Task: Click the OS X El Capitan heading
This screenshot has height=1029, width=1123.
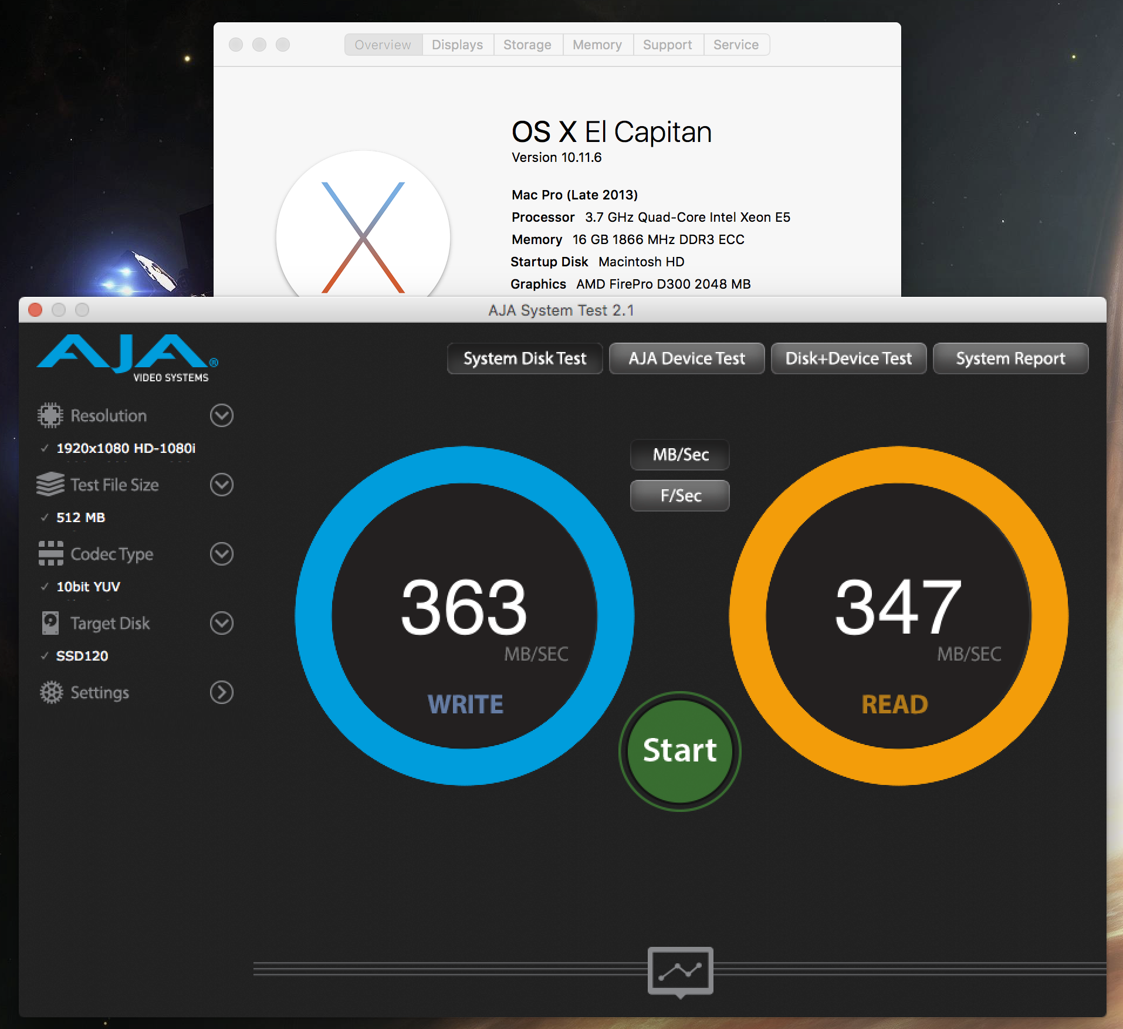Action: pyautogui.click(x=611, y=131)
